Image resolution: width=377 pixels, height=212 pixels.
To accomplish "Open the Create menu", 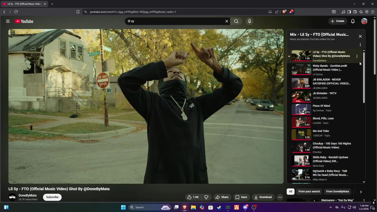I will [x=338, y=21].
